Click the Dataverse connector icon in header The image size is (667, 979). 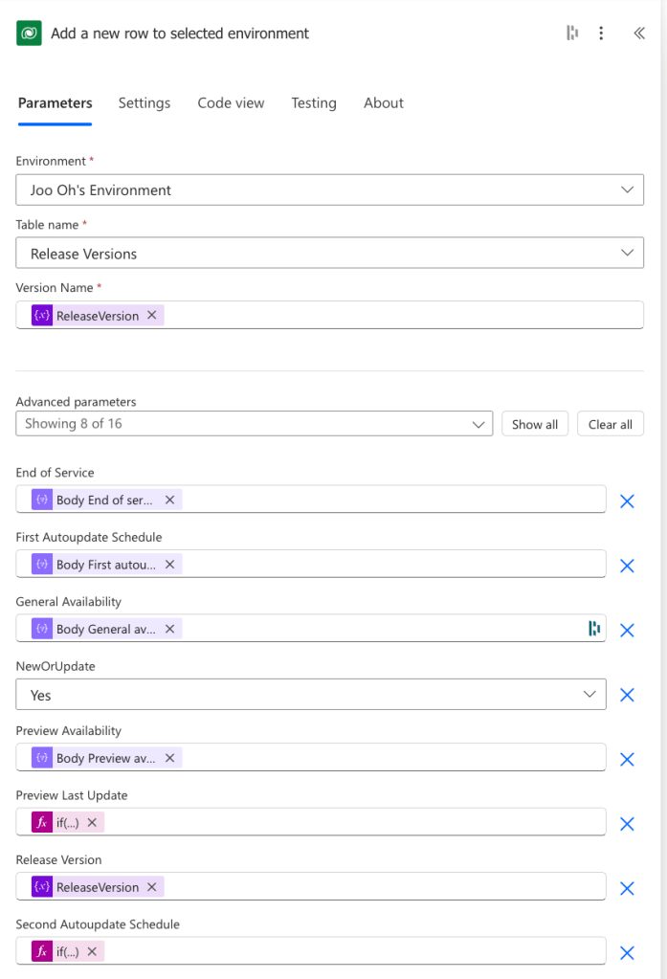coord(30,33)
